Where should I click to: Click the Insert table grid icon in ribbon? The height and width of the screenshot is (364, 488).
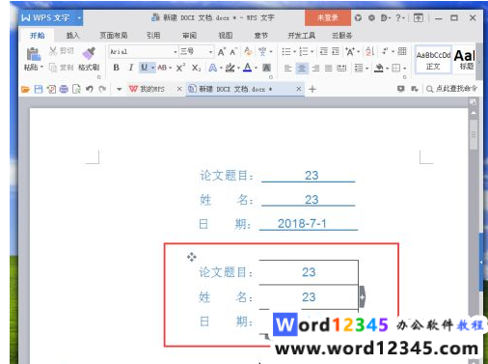coord(402,51)
